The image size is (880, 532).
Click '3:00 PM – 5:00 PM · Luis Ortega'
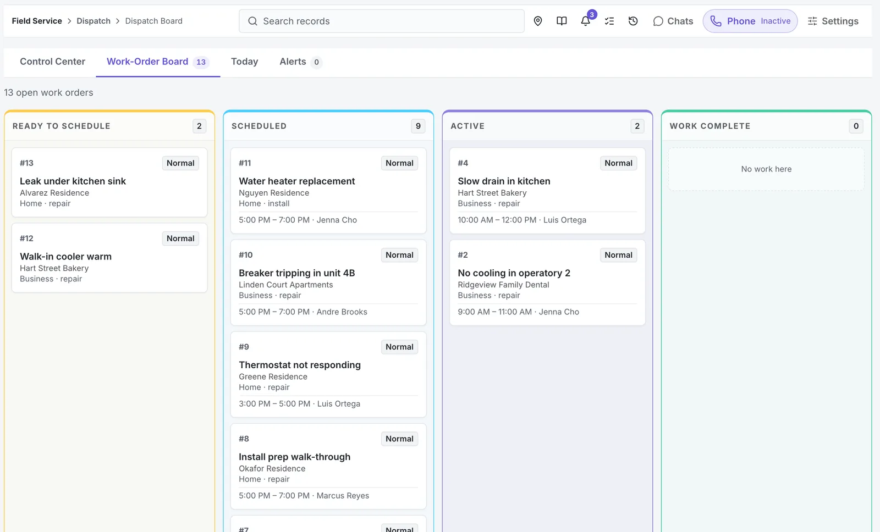point(299,404)
